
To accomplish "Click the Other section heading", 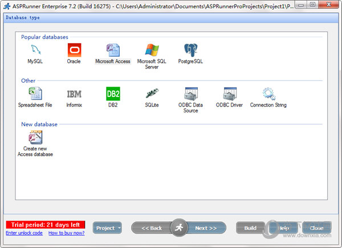I will coord(28,81).
